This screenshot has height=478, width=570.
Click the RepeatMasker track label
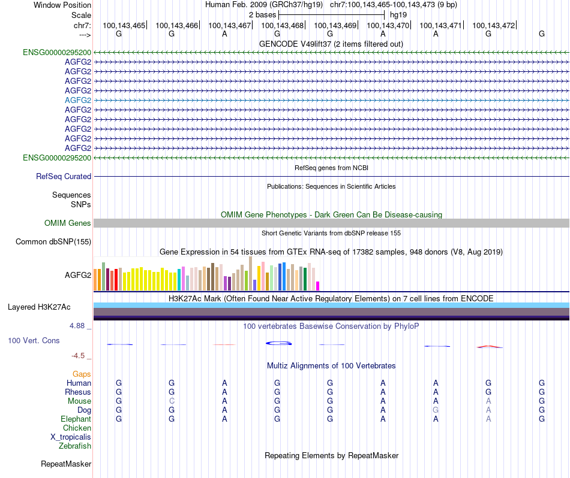pos(66,464)
